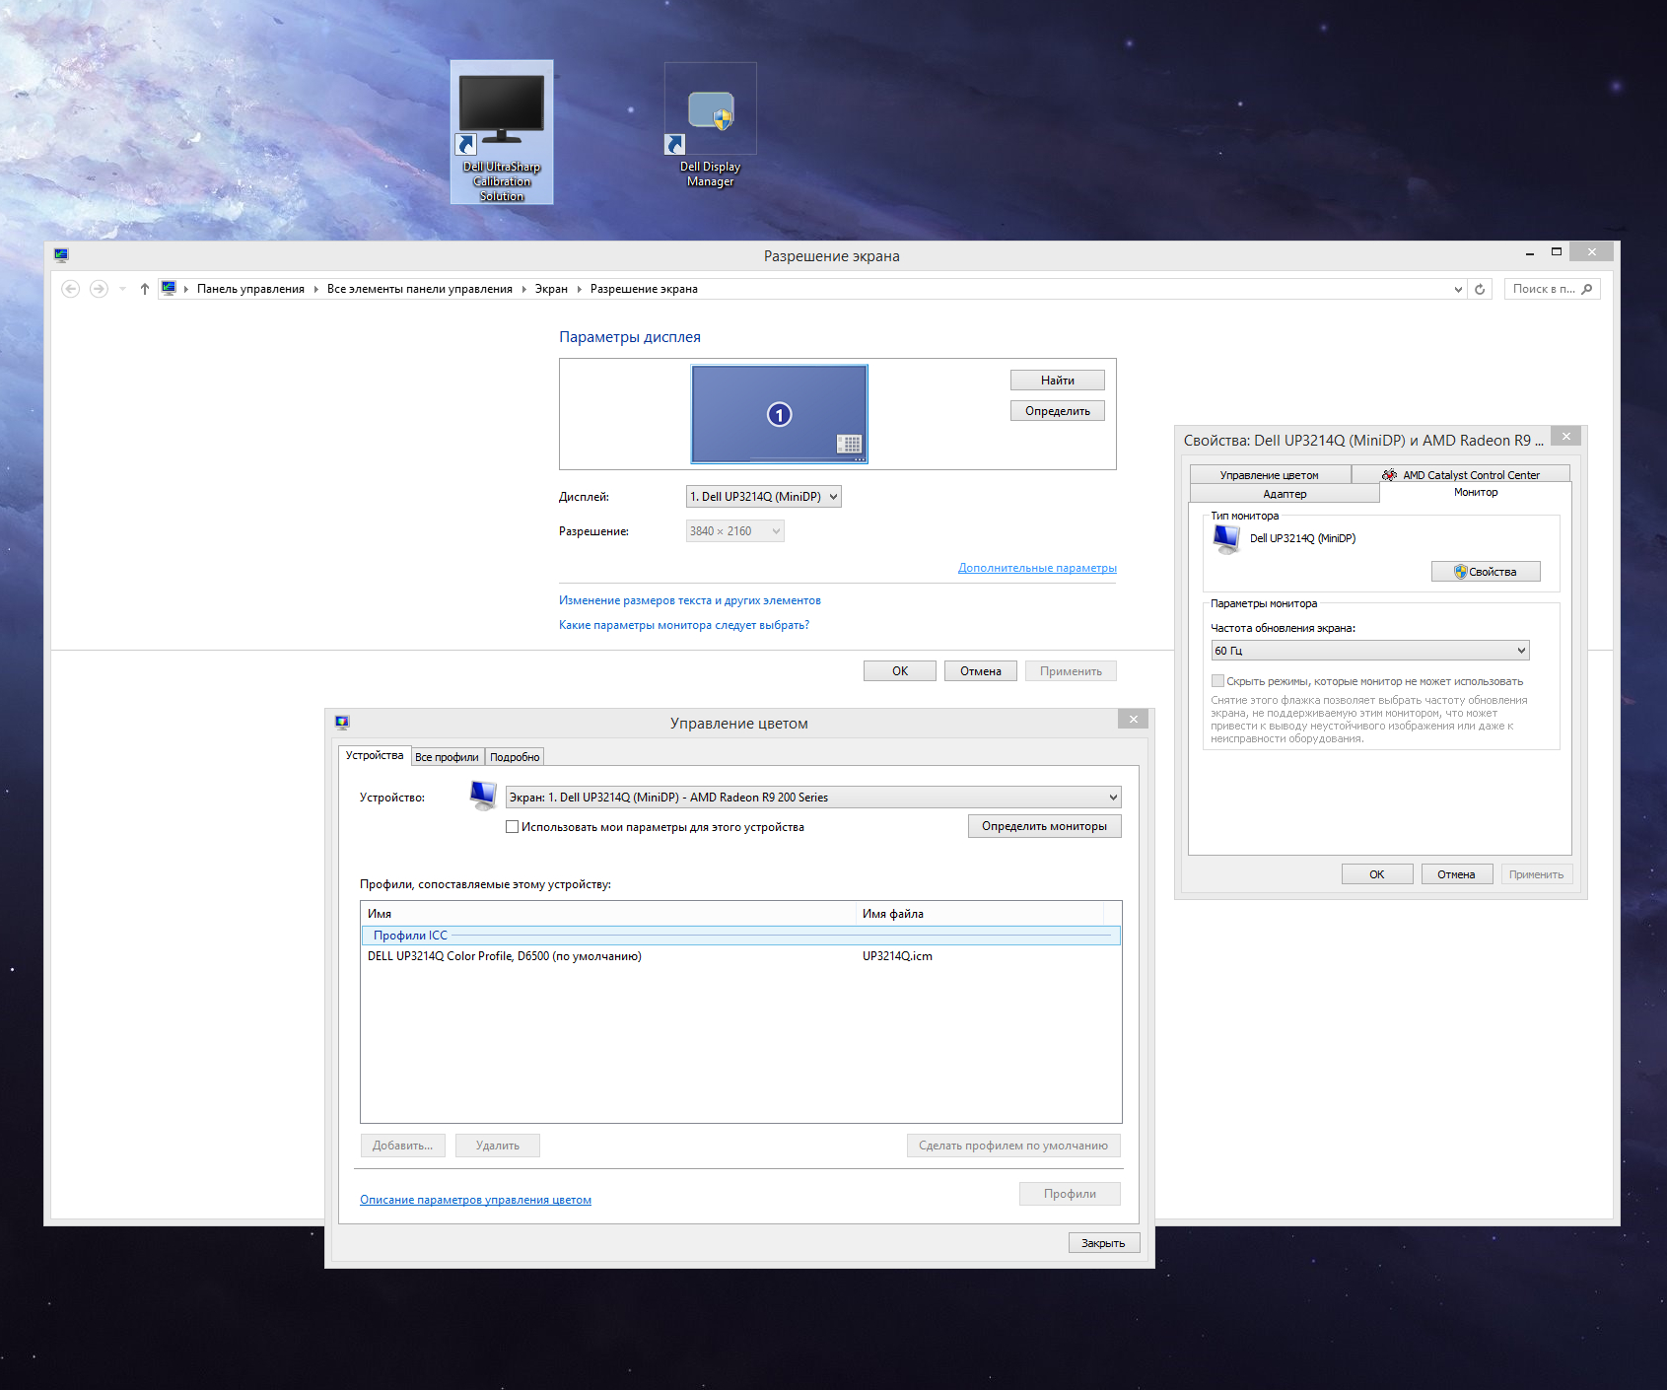1667x1390 pixels.
Task: Click Отмена in monitor properties dialog
Action: coord(1456,874)
